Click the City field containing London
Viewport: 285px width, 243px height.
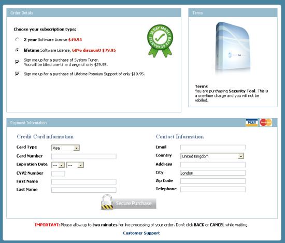click(x=213, y=173)
